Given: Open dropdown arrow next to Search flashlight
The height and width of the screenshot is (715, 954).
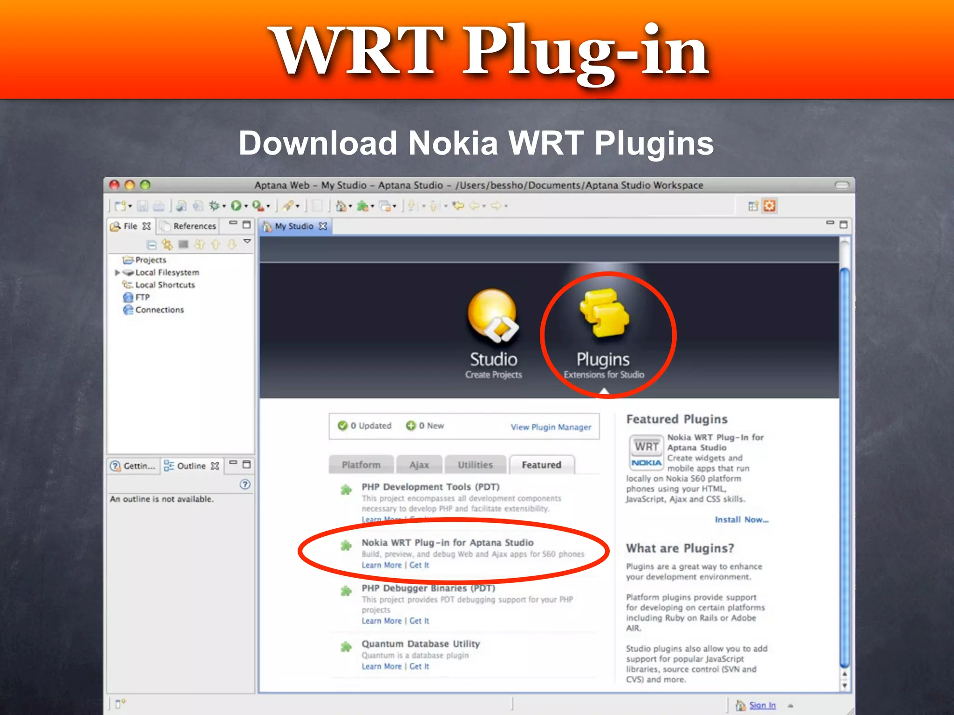Looking at the screenshot, I should pyautogui.click(x=298, y=206).
